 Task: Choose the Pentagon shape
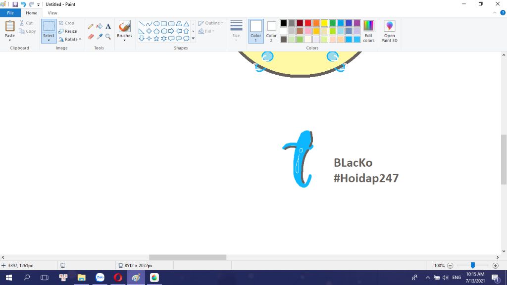156,31
